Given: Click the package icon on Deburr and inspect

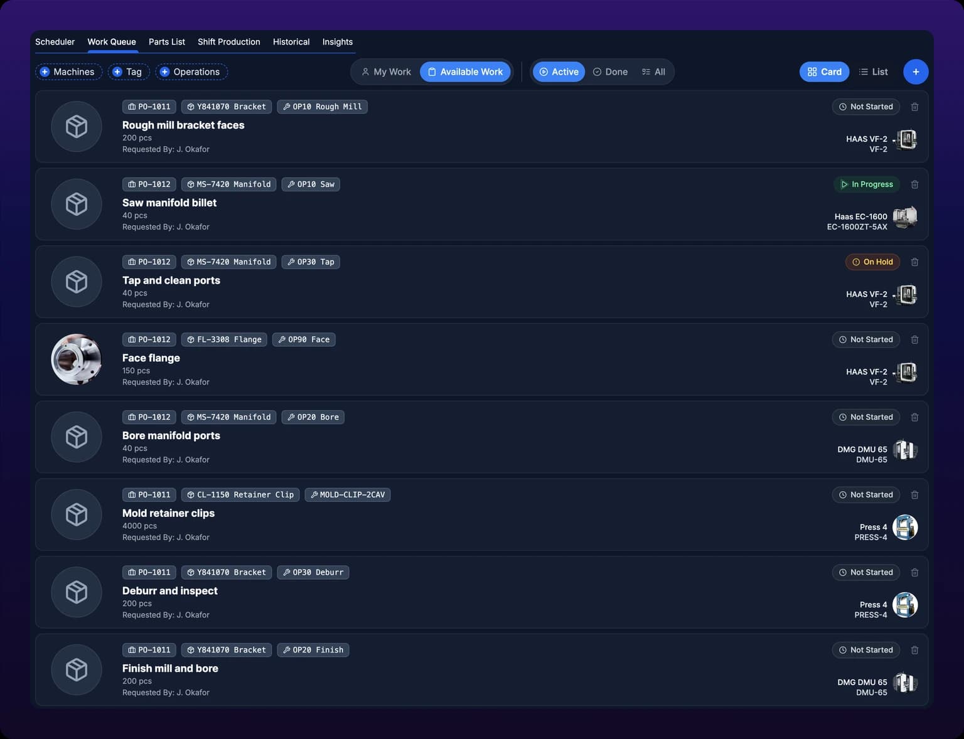Looking at the screenshot, I should (77, 592).
